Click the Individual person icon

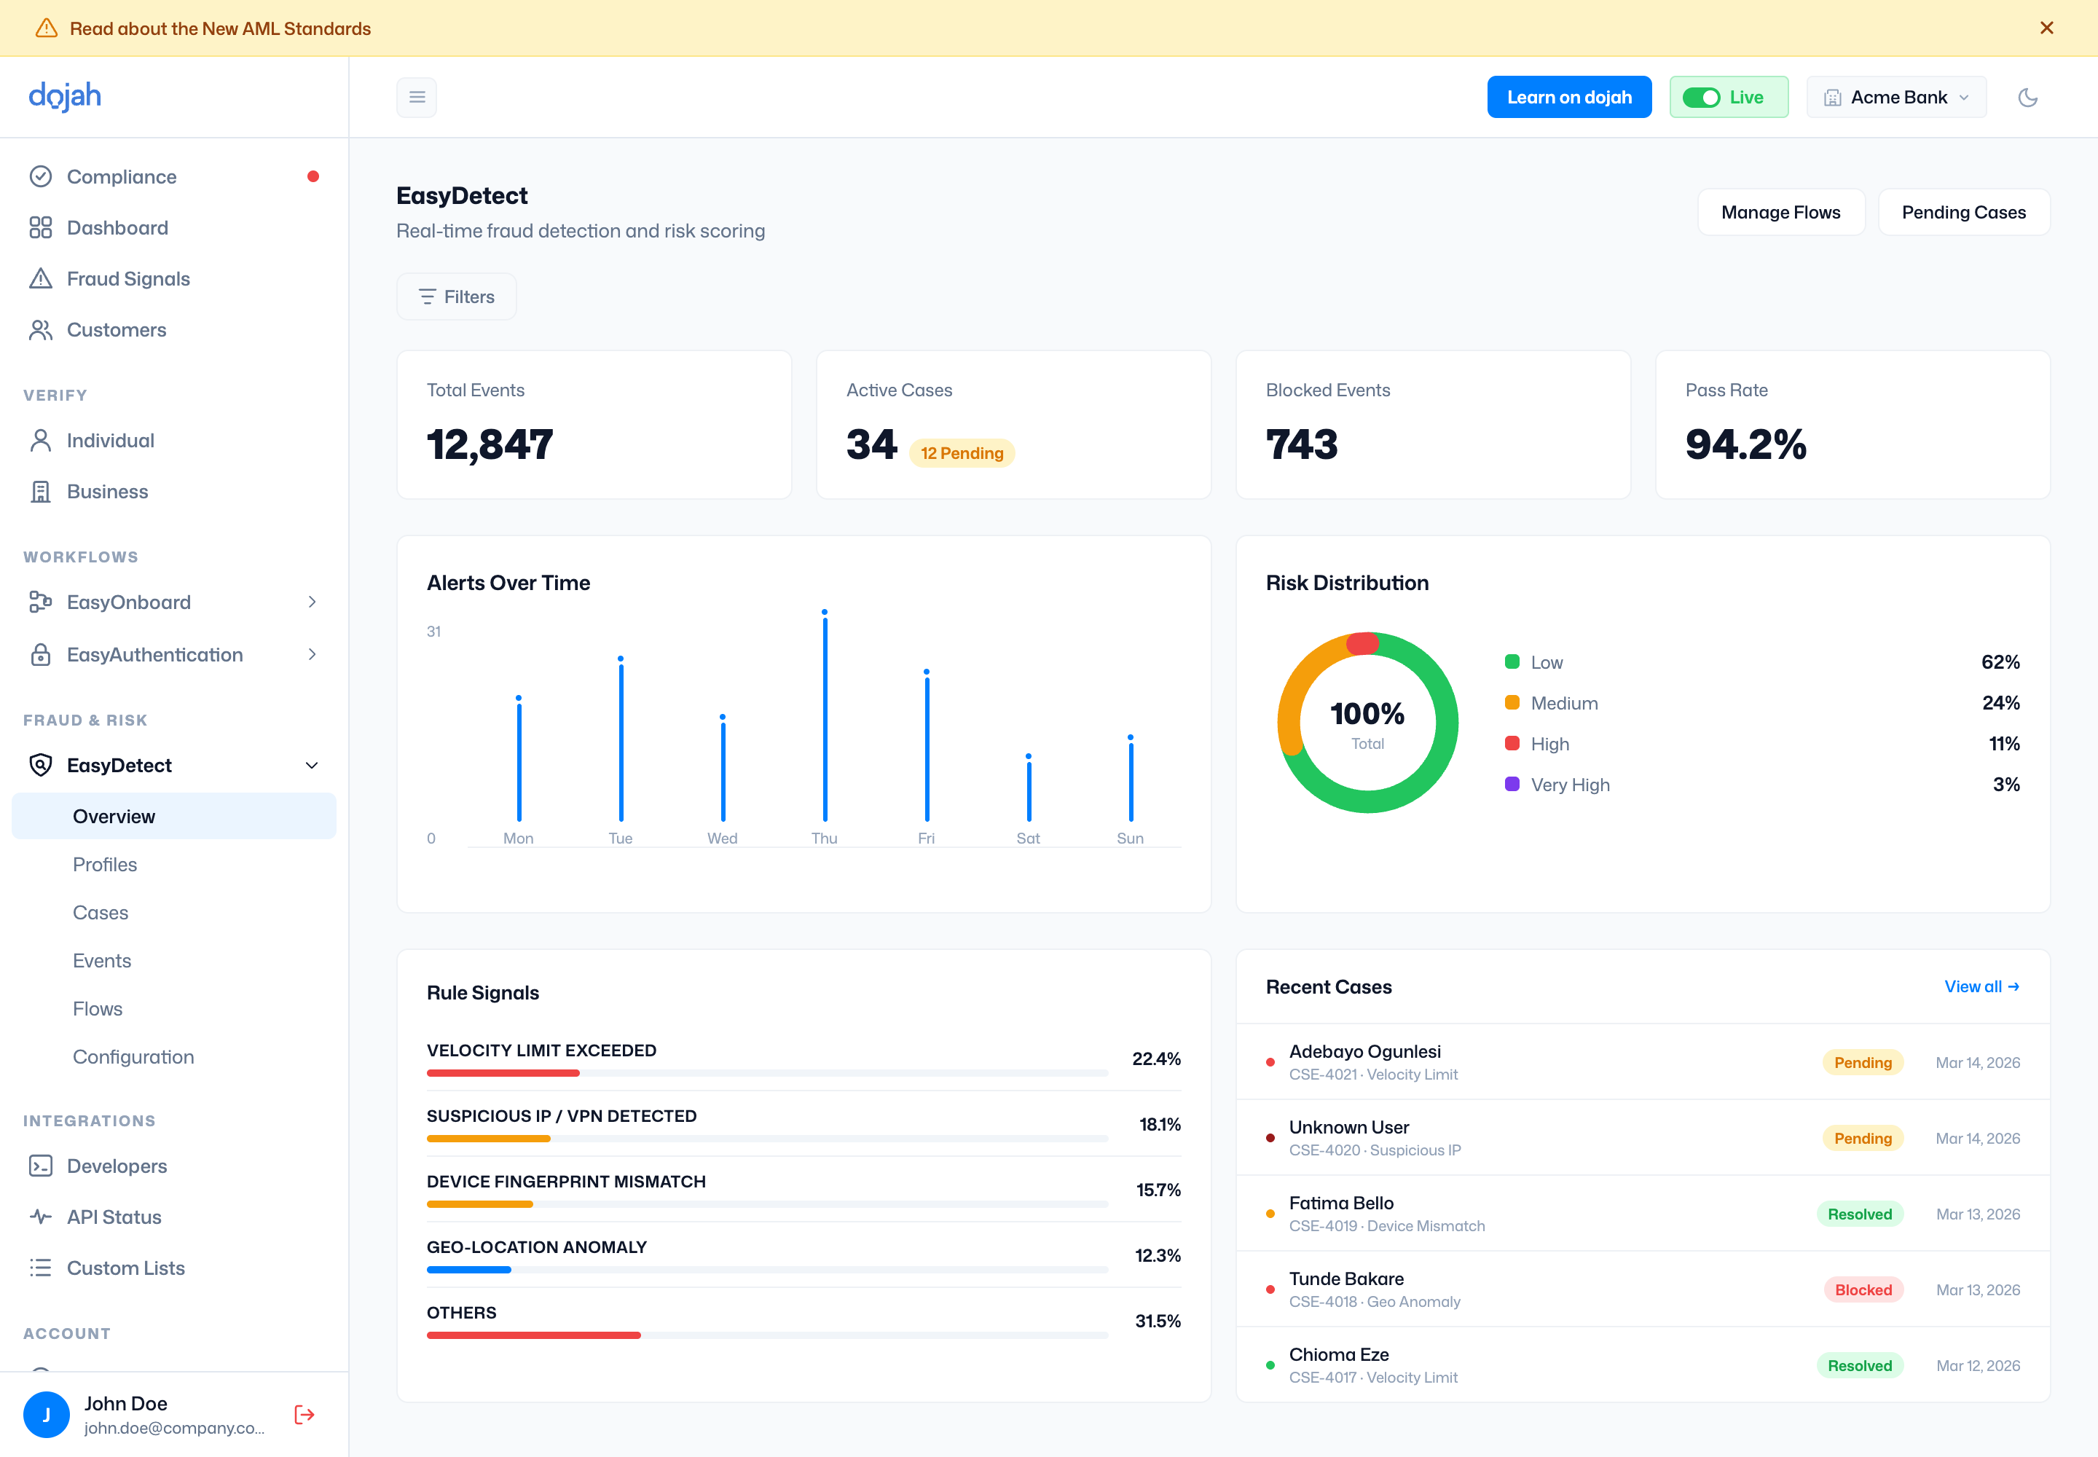pyautogui.click(x=40, y=440)
